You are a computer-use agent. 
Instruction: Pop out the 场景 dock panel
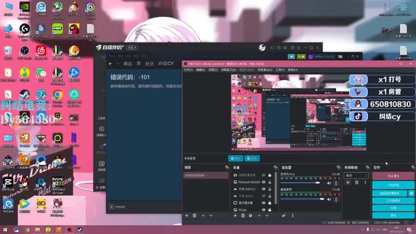pos(227,167)
